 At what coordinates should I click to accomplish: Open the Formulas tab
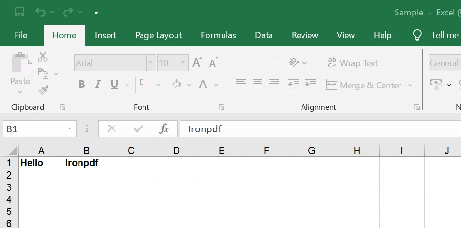click(218, 35)
